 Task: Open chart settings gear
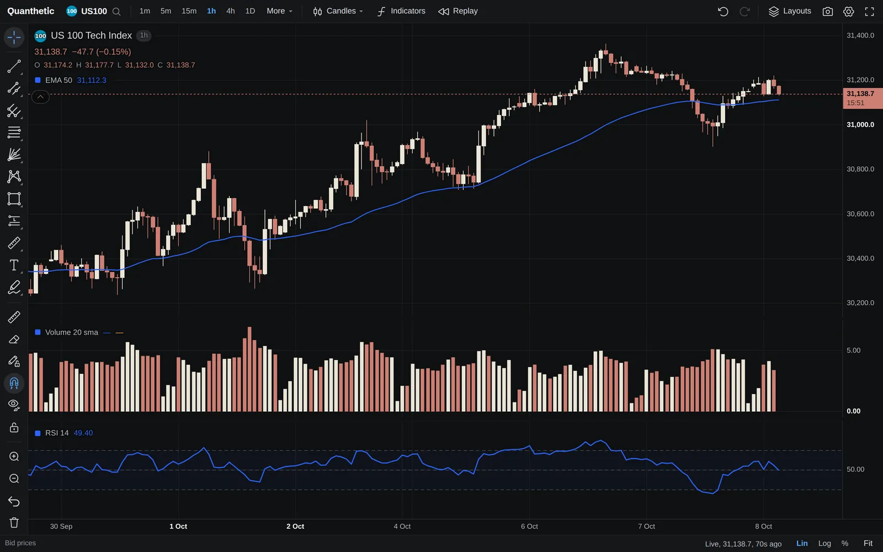(x=849, y=11)
